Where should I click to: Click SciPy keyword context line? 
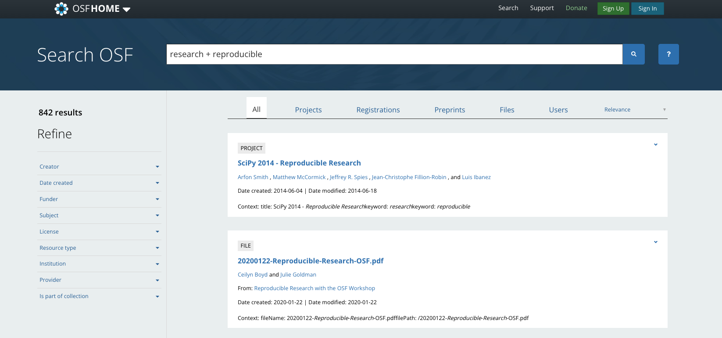(x=354, y=207)
